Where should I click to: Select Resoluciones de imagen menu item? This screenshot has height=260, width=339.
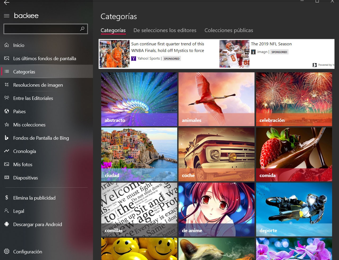(x=46, y=85)
